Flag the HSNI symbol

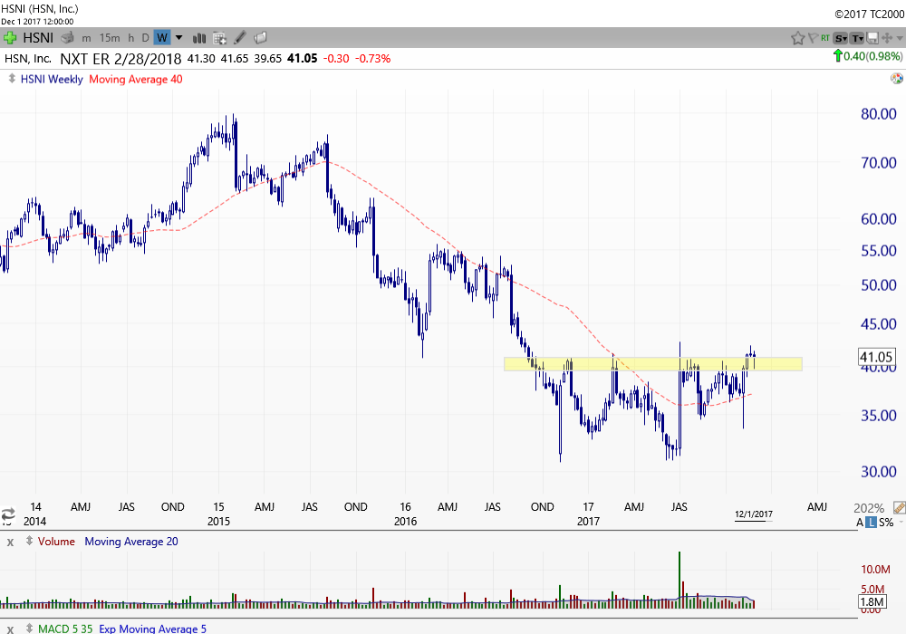811,37
